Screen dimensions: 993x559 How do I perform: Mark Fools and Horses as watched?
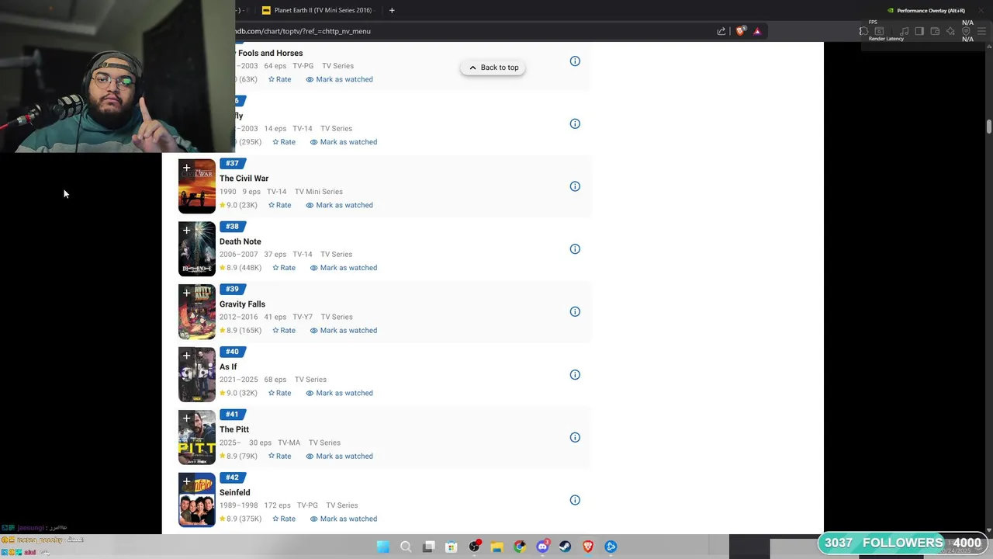click(339, 79)
